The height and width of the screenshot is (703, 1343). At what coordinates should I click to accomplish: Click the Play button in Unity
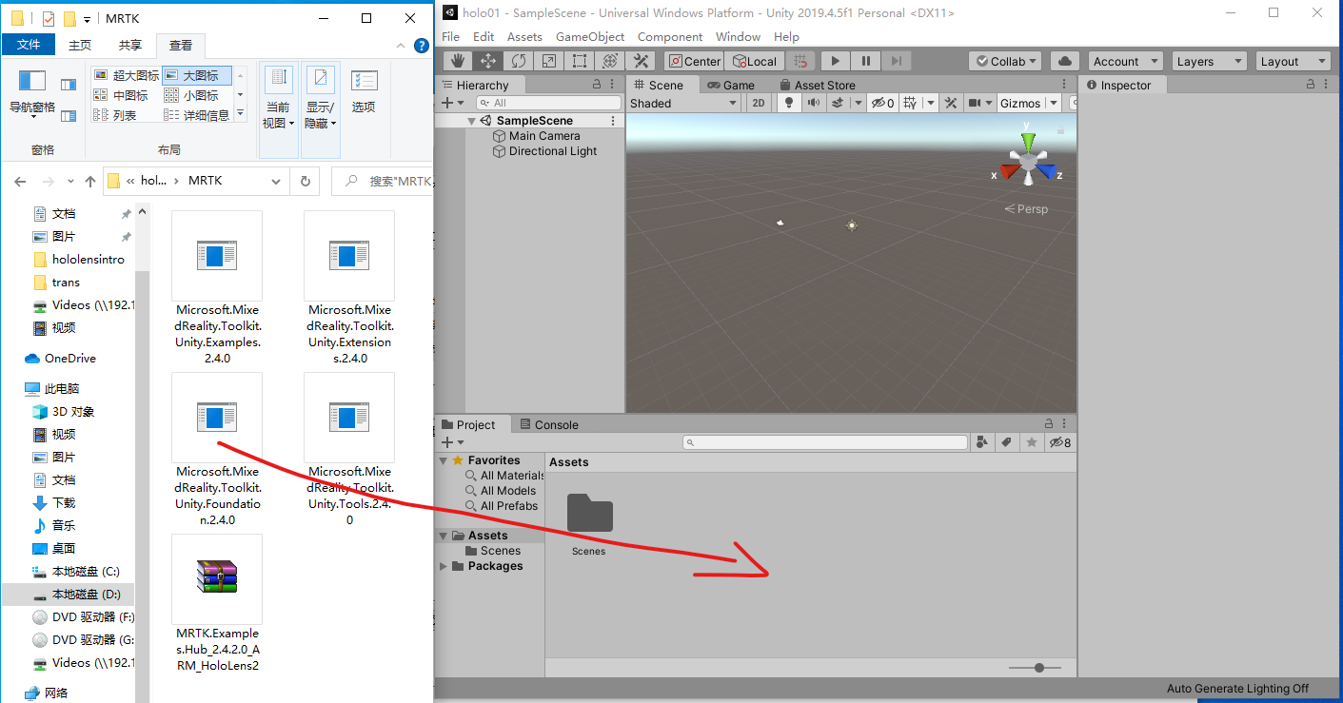coord(835,61)
